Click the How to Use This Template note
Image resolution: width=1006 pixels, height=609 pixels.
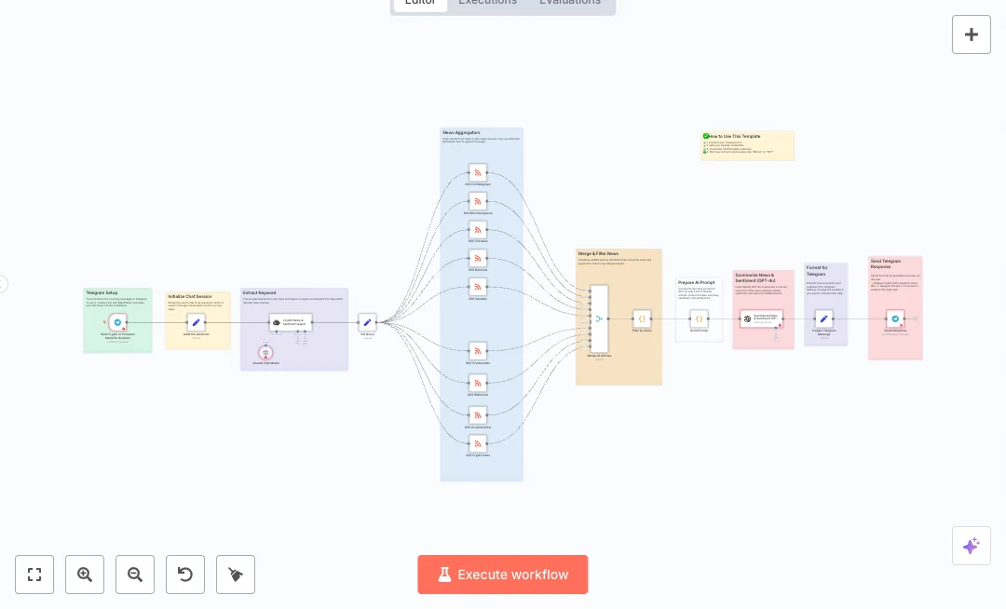pos(747,145)
